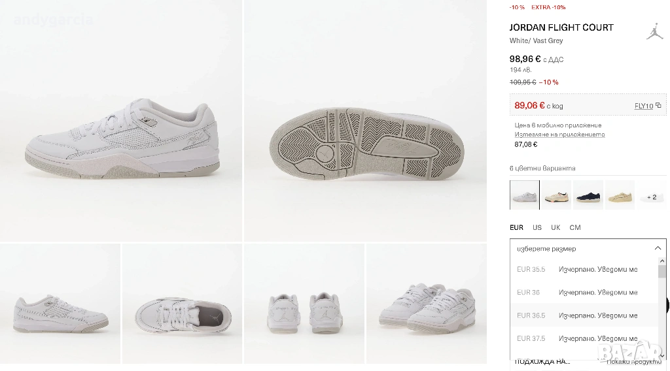The image size is (670, 371).
Task: Pick the navy blue colour variant
Action: (x=588, y=195)
